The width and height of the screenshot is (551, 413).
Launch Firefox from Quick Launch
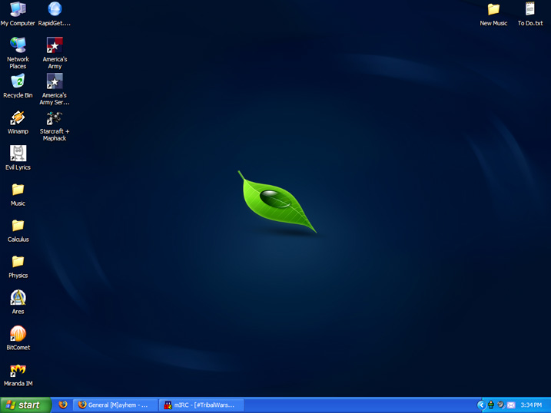click(63, 405)
